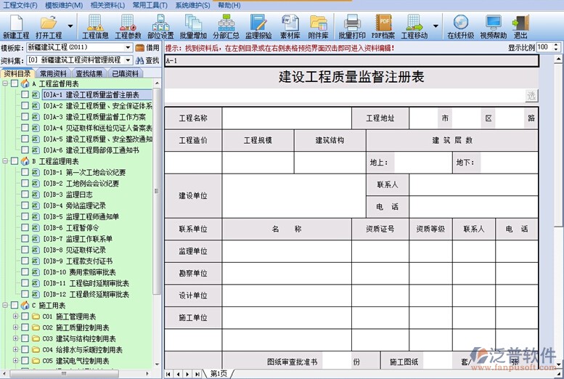Click the 退出 exit icon
The height and width of the screenshot is (379, 564).
coord(520,26)
